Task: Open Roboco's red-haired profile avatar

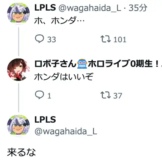Action: (18, 69)
